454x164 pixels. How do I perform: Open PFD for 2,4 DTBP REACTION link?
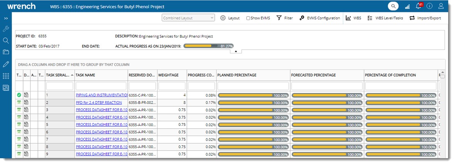click(99, 103)
